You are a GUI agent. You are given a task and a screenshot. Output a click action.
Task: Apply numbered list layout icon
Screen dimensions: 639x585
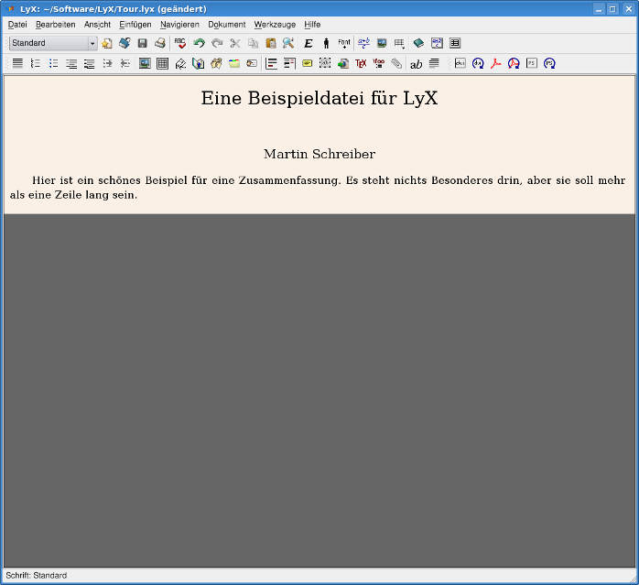point(36,63)
